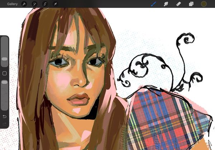Select the Smudge tool
This screenshot has width=215, height=150.
pos(166,4)
